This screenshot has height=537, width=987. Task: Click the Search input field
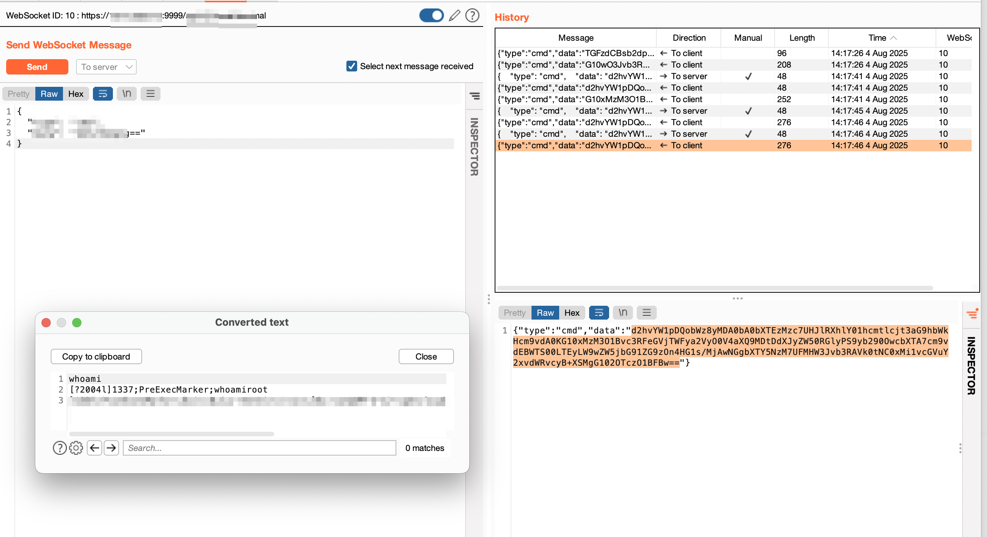(x=260, y=448)
